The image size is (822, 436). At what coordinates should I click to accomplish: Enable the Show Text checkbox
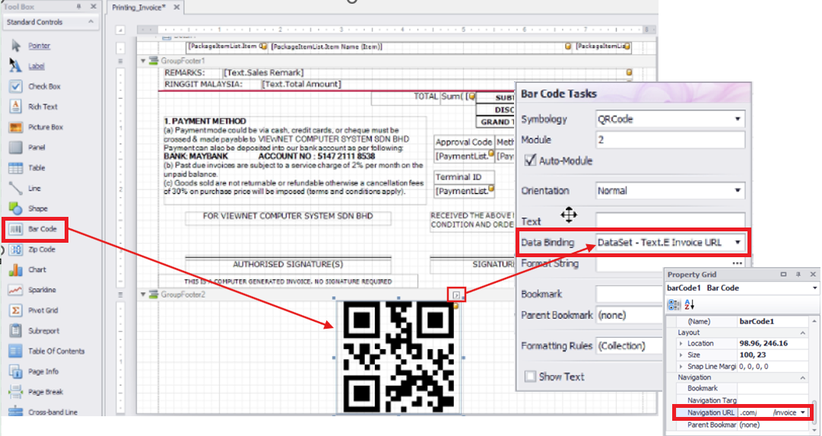(531, 376)
